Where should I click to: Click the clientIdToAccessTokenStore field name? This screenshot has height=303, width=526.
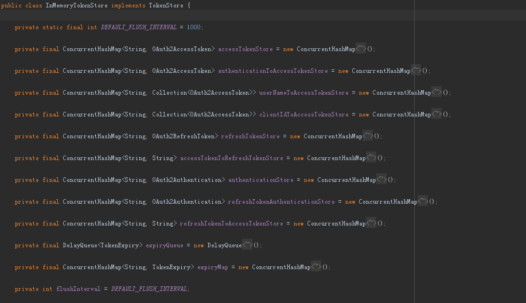point(304,114)
